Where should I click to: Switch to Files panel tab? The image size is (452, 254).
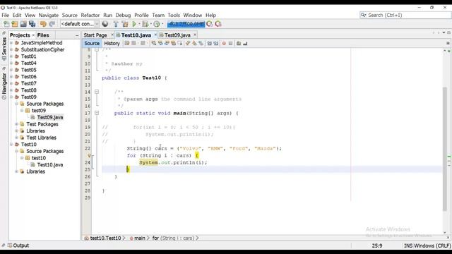43,35
